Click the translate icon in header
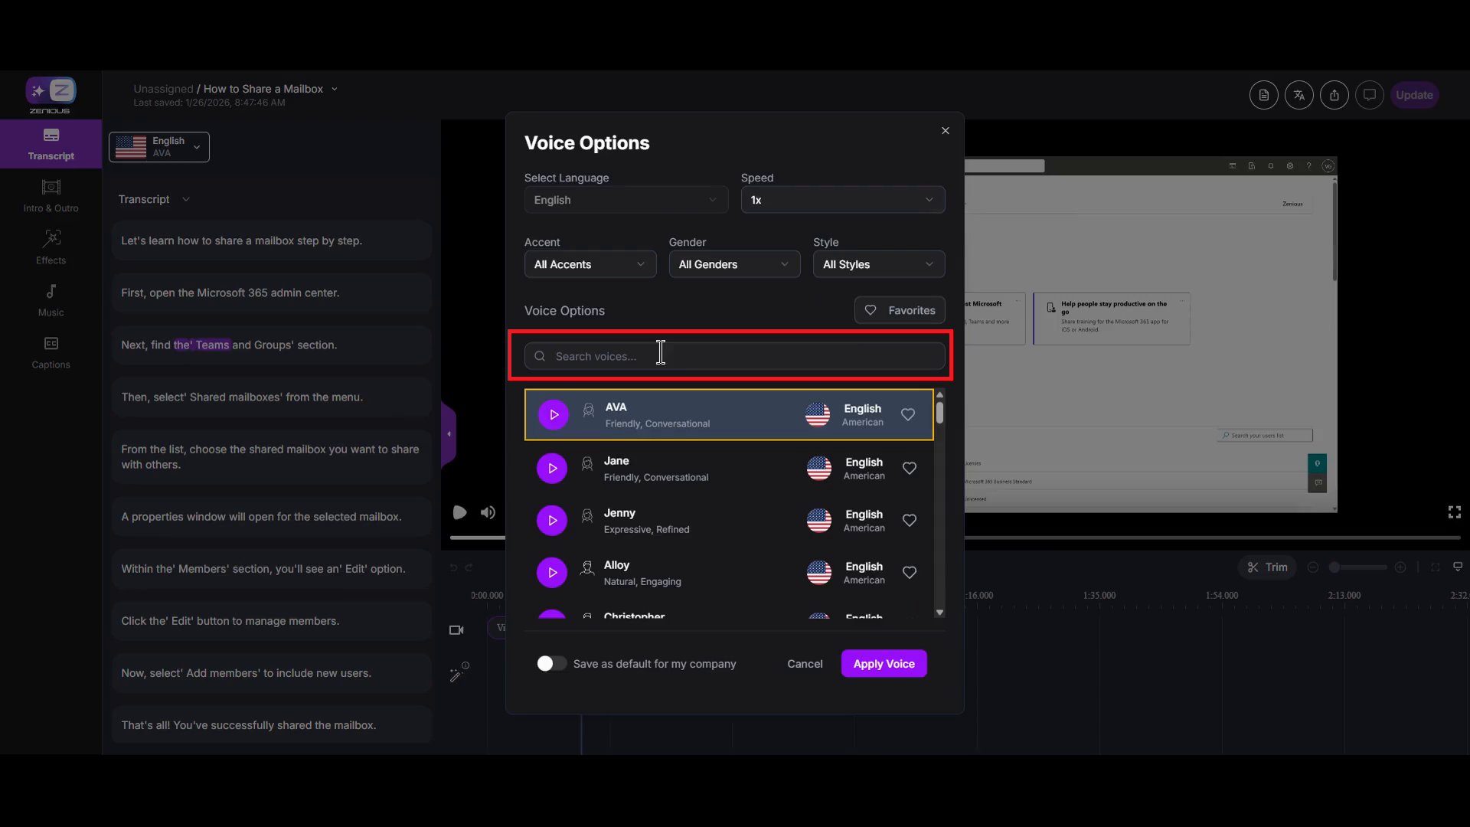1470x827 pixels. tap(1298, 95)
